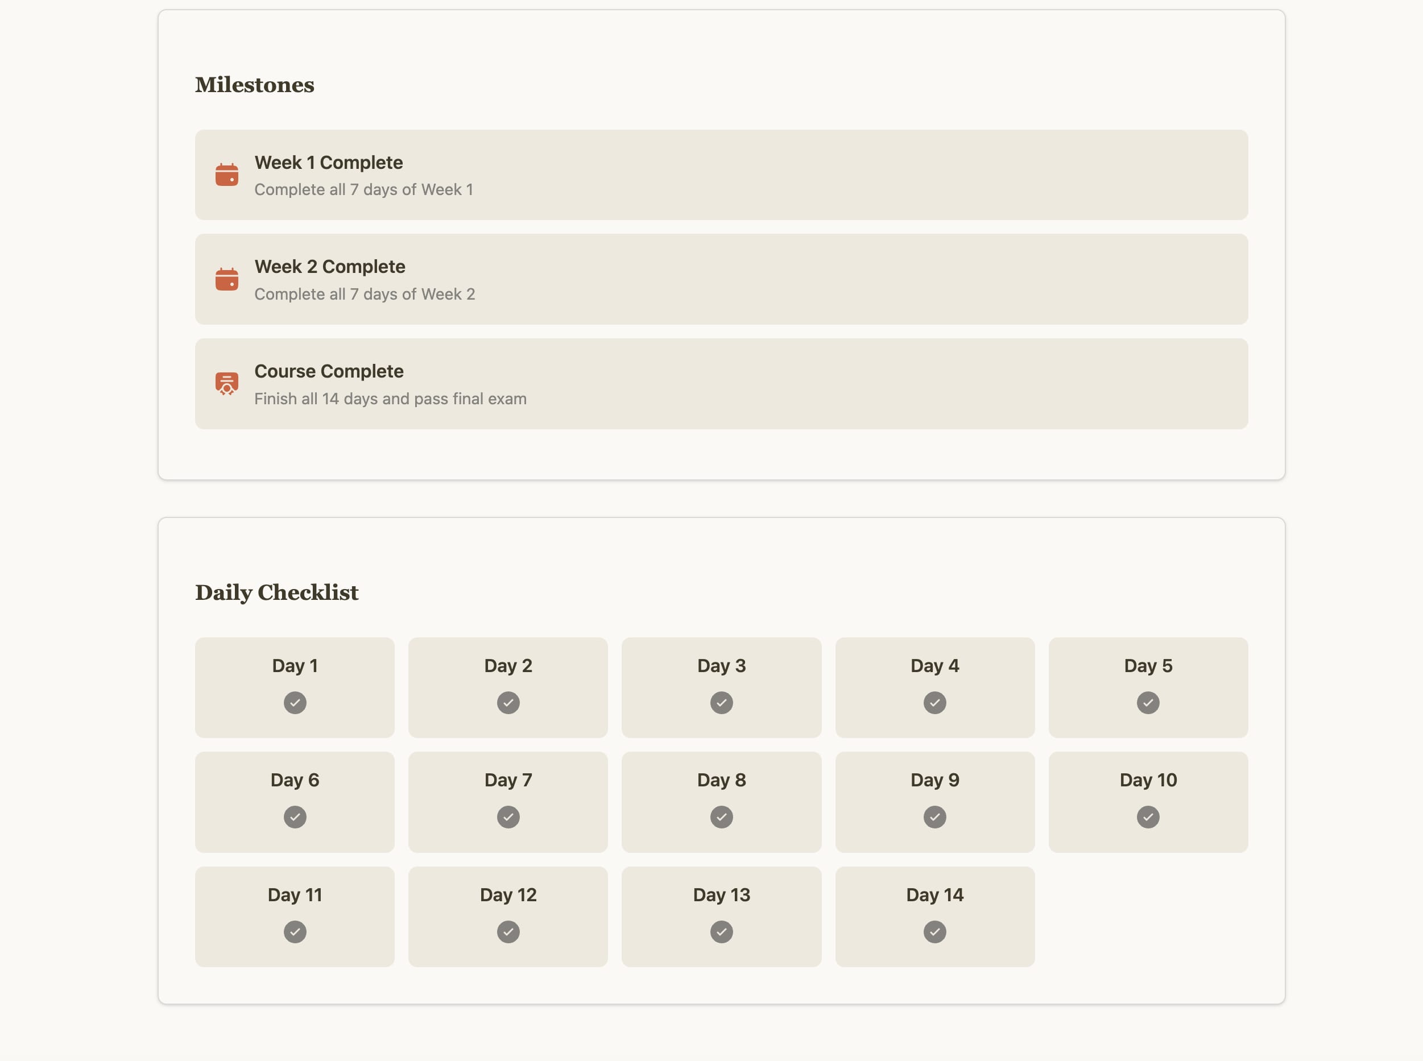
Task: Toggle the Day 13 checkmark
Action: point(722,932)
